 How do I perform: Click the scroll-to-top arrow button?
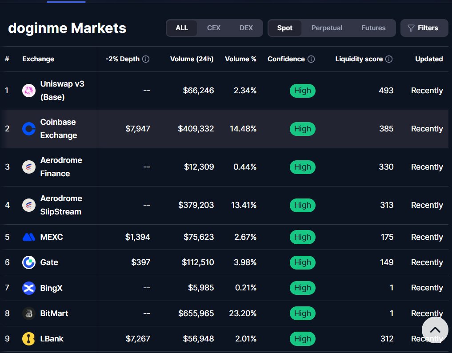[x=435, y=330]
